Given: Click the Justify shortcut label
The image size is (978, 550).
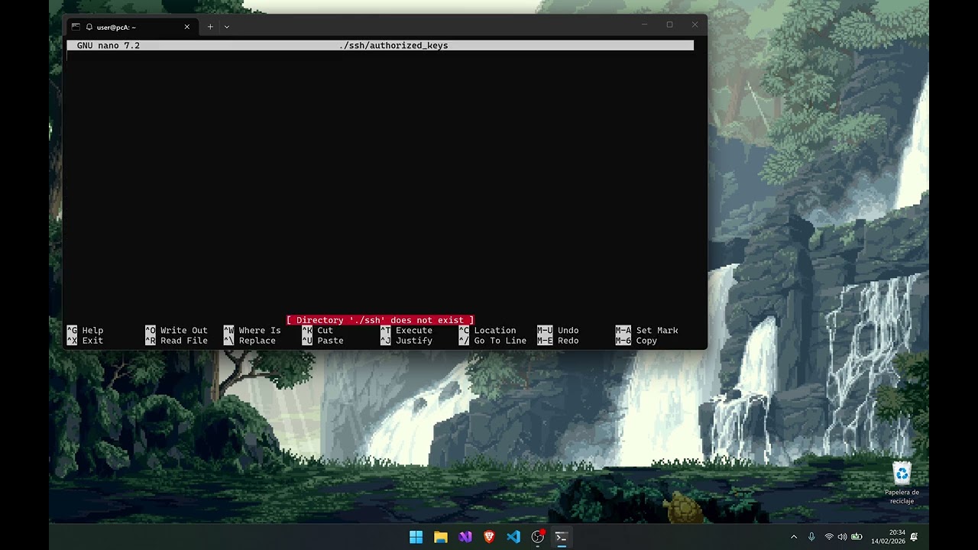Looking at the screenshot, I should point(414,341).
